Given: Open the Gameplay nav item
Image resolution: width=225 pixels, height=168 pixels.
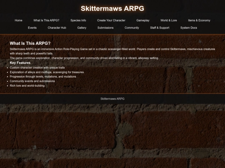Looking at the screenshot, I should (x=143, y=20).
